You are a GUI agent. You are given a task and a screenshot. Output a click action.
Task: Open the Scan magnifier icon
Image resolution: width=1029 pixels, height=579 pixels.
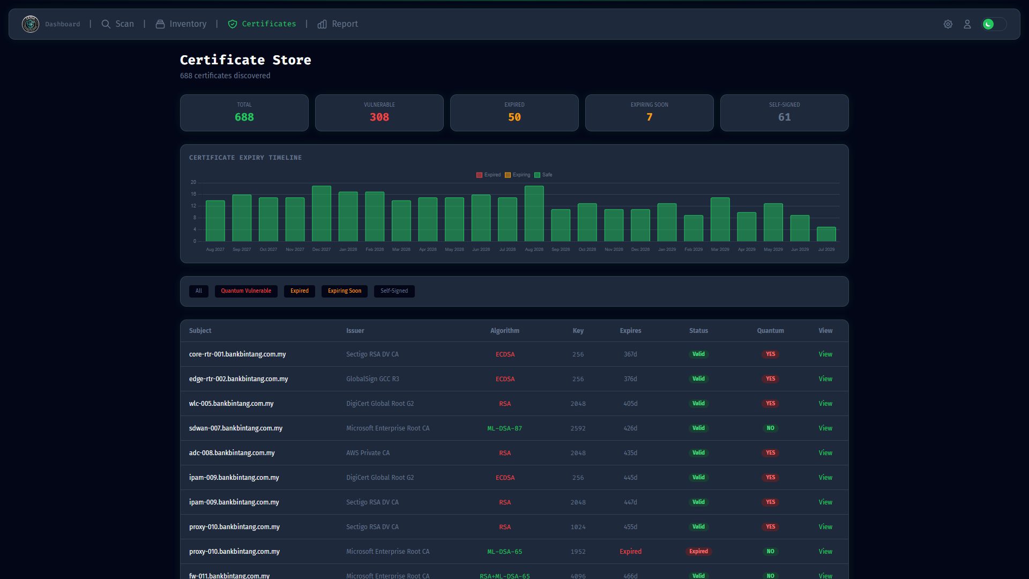click(106, 24)
